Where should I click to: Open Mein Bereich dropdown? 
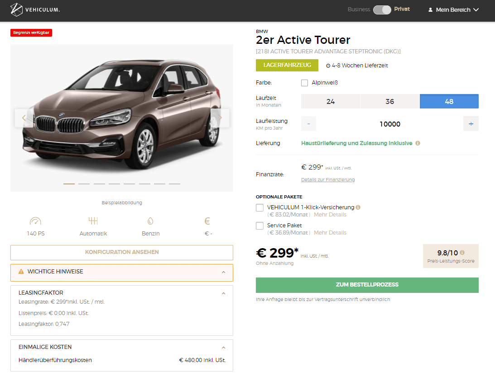(453, 10)
